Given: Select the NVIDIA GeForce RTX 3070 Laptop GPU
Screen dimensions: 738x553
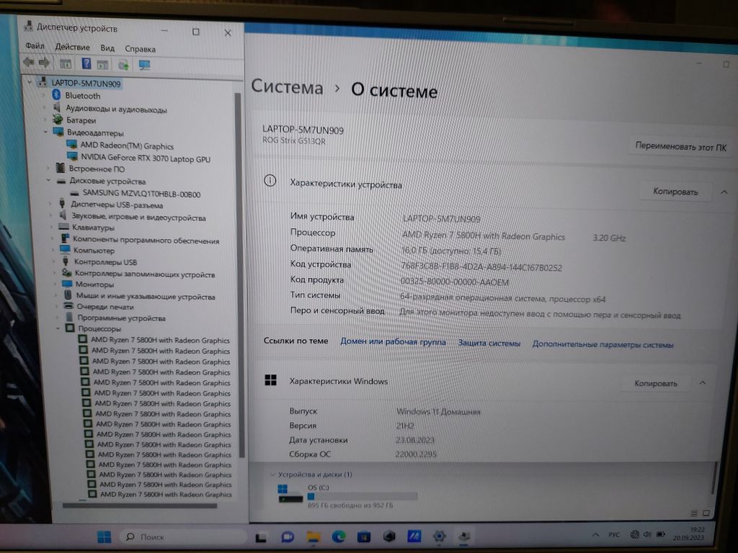Looking at the screenshot, I should (146, 158).
